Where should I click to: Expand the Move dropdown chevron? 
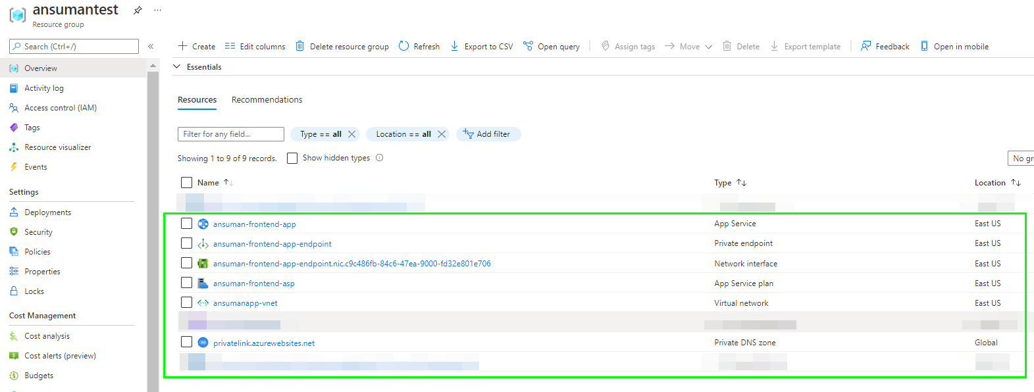click(708, 47)
